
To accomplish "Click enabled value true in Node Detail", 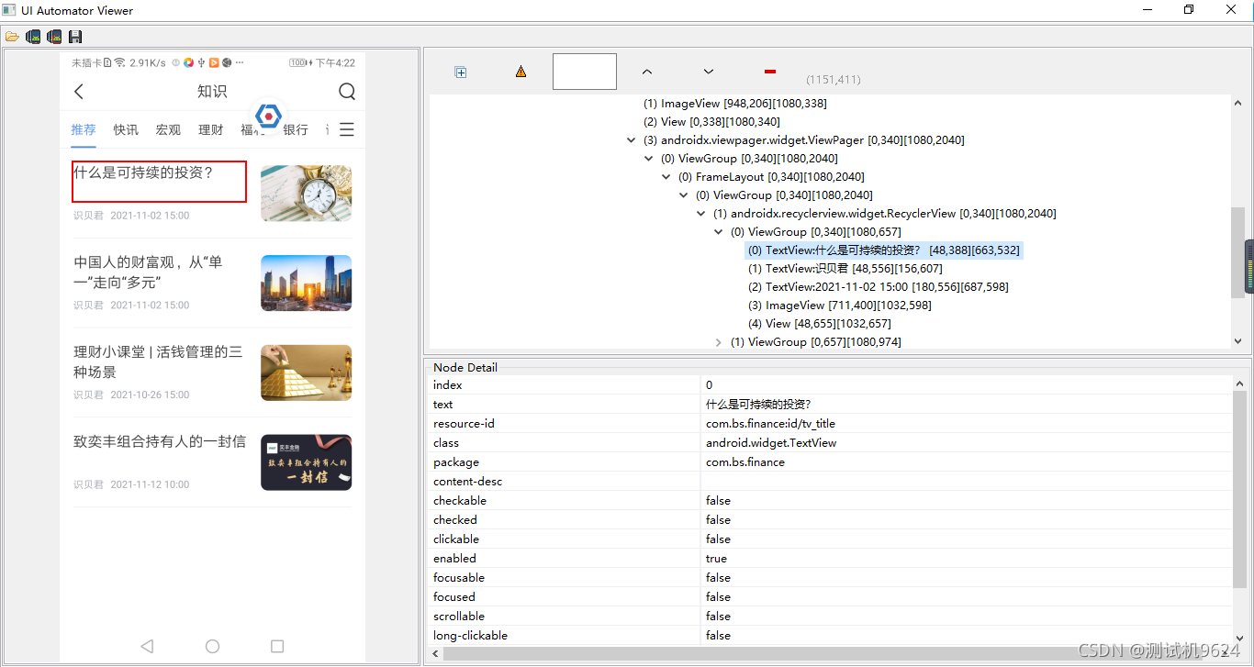I will tap(716, 559).
